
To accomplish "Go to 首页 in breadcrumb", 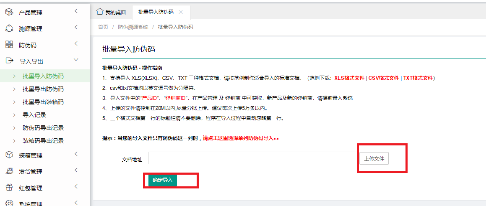I will 103,27.
